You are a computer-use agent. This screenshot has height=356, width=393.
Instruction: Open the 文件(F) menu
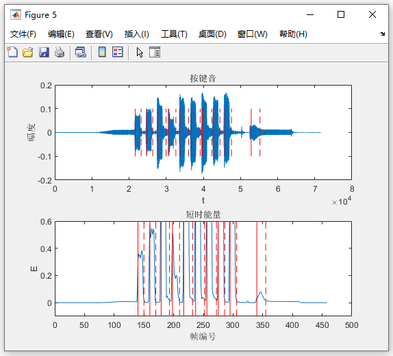coord(23,34)
